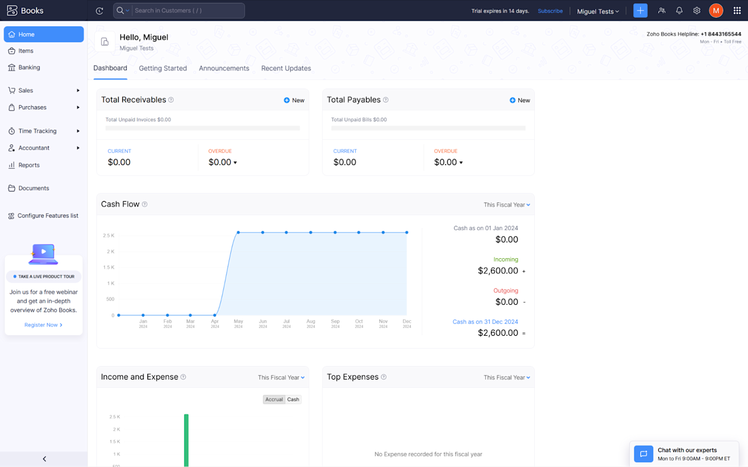The width and height of the screenshot is (748, 467).
Task: Select the Cash basis toggle
Action: 293,399
